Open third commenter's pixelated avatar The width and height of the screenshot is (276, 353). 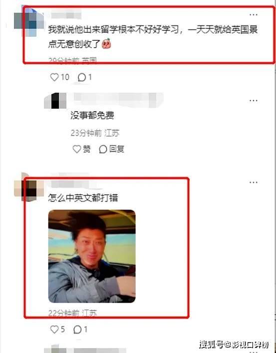pos(29,188)
